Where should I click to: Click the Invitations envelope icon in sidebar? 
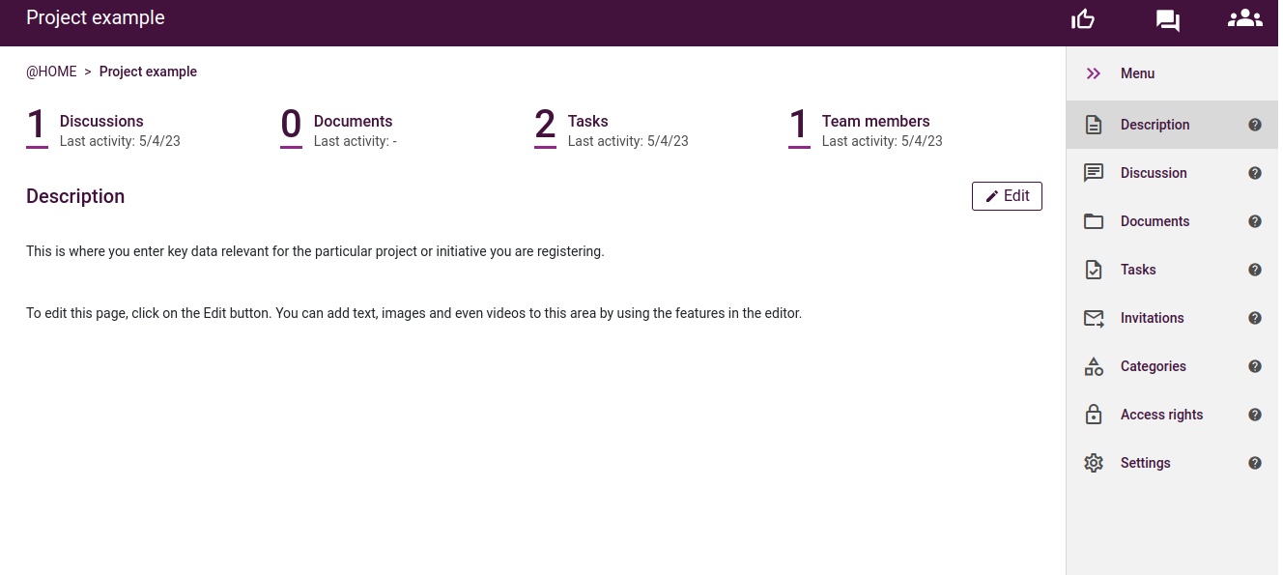coord(1094,318)
